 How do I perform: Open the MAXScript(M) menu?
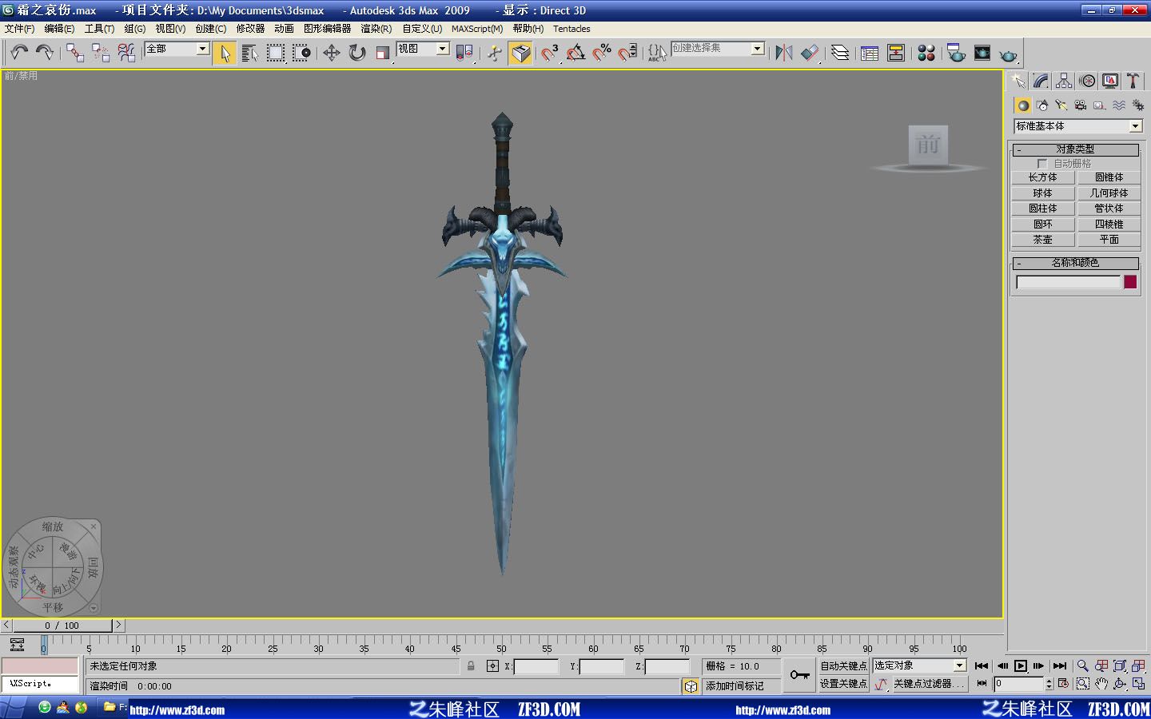(x=477, y=29)
